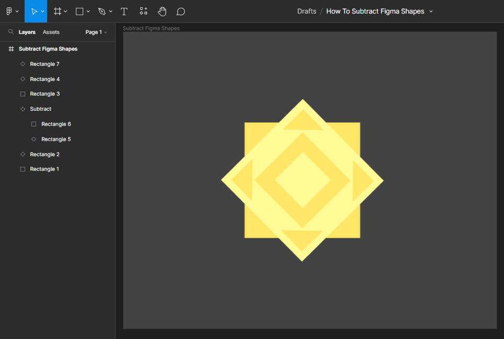504x339 pixels.
Task: Open the file title dropdown chevron
Action: pos(431,11)
